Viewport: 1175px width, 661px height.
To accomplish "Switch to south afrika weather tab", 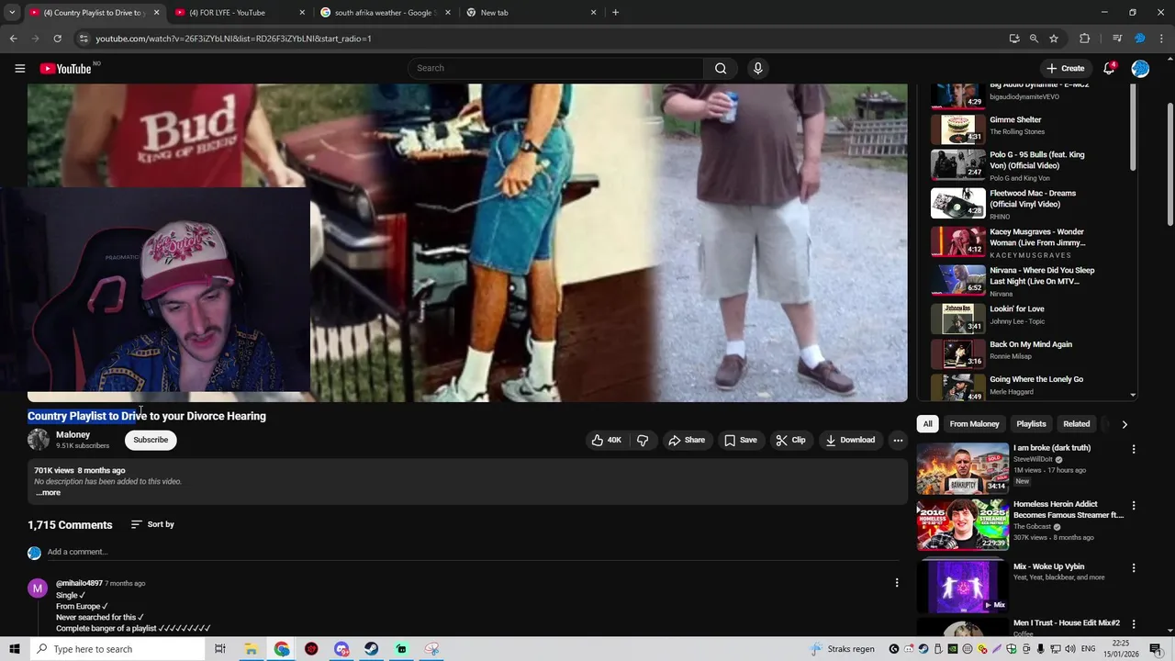I will (386, 13).
